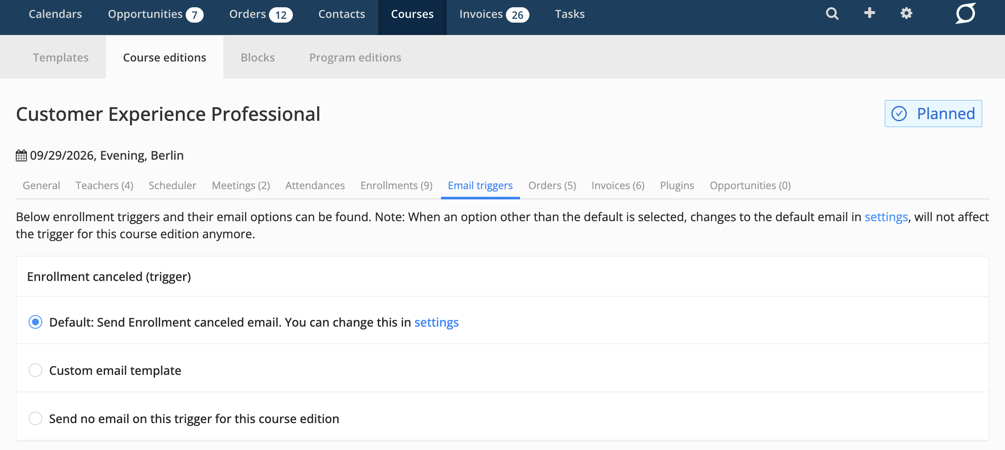Open the Orders (5) course tab

click(x=552, y=186)
